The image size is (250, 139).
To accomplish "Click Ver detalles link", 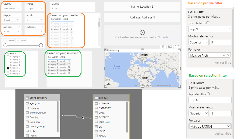I will pos(163,37).
